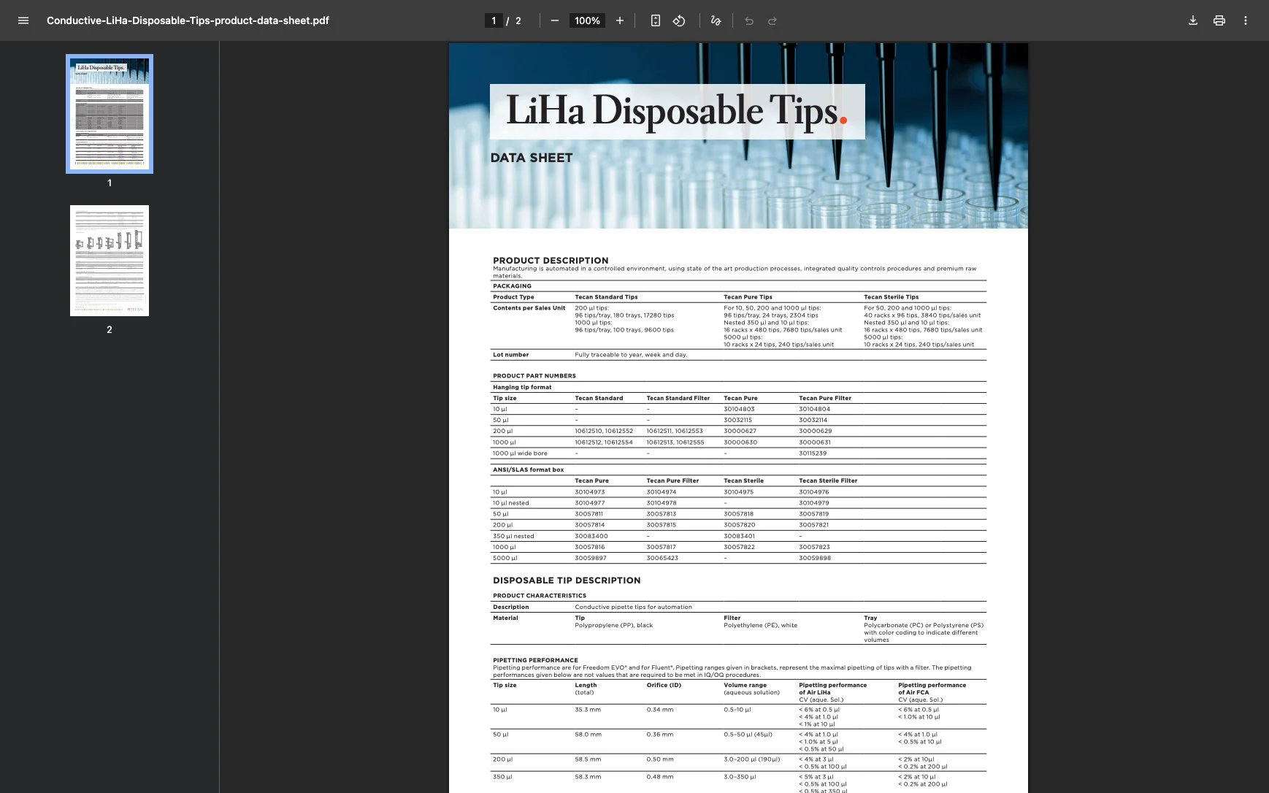1269x793 pixels.
Task: Click the "10612513, 10612555" cell
Action: 675,442
